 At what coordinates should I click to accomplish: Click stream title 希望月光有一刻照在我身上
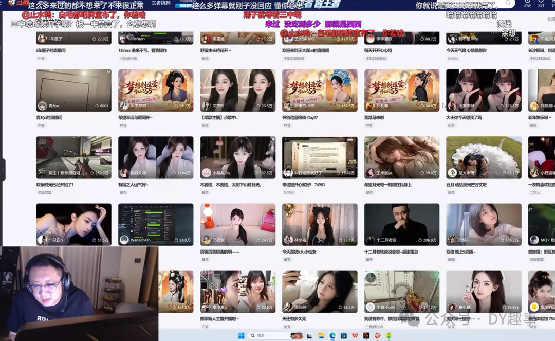point(387,185)
